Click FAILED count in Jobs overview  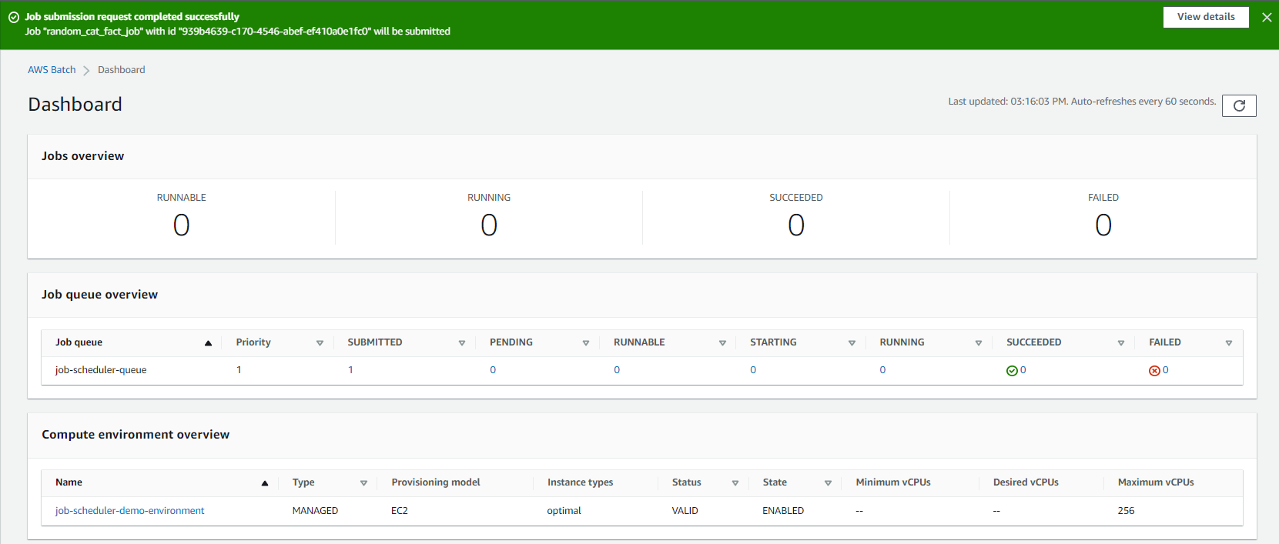1103,225
